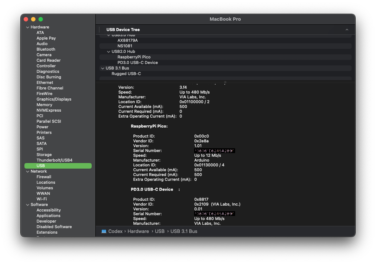The width and height of the screenshot is (376, 264).
Task: Click the USB Device Tree column header
Action: coord(123,30)
